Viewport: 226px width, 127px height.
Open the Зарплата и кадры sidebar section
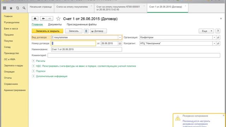pos(13,66)
